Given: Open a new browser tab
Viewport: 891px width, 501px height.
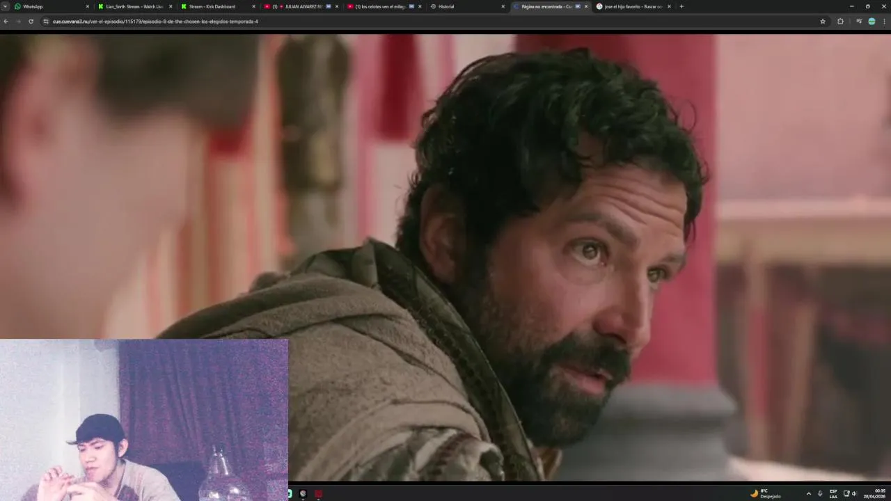Looking at the screenshot, I should pyautogui.click(x=681, y=6).
